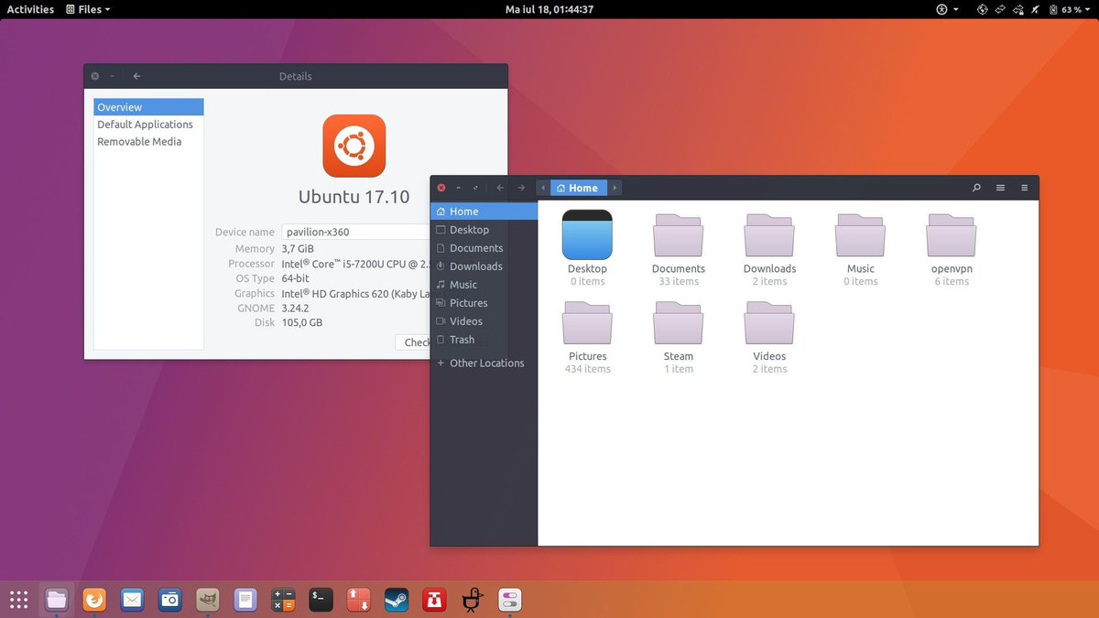Click the Memory 3,7 GiB value

[298, 249]
